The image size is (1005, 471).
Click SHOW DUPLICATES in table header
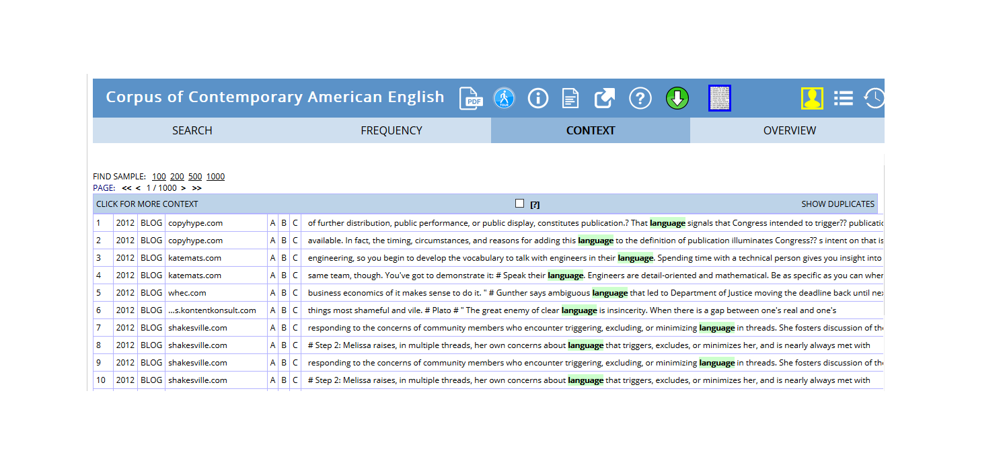837,204
